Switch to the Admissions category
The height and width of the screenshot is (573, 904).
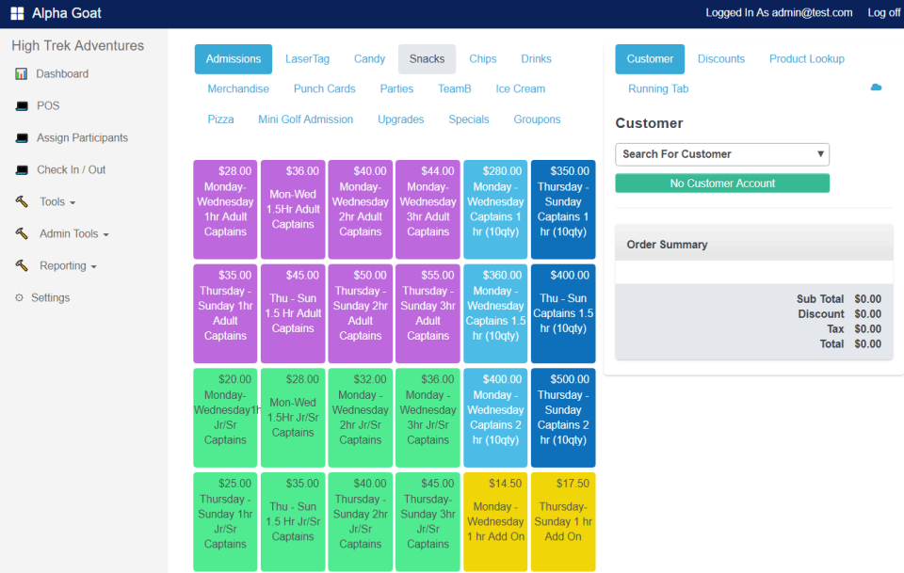click(233, 58)
